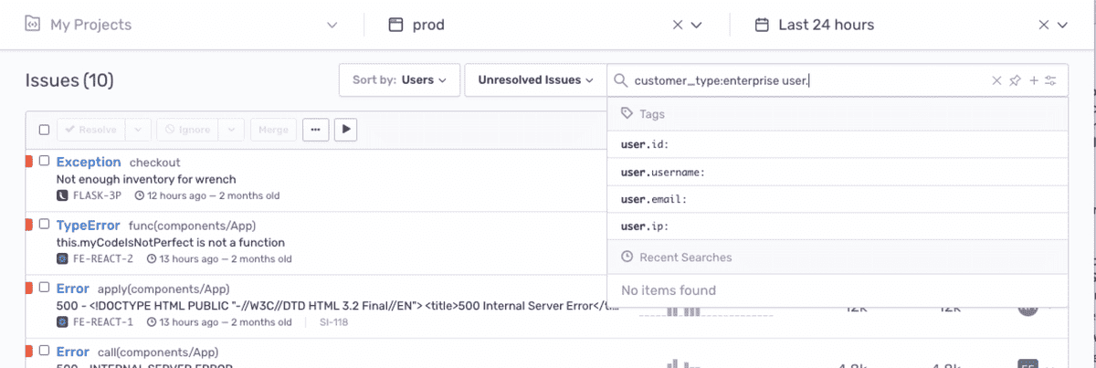Click the environment window icon beside prod
1096x368 pixels.
click(x=395, y=25)
